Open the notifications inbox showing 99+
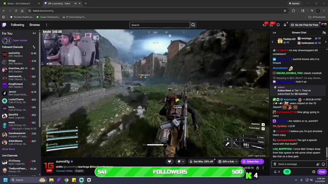Image resolution: width=328 pixels, height=184 pixels. point(271,25)
